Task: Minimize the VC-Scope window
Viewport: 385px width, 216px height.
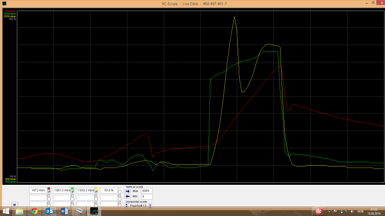Action: 367,3
